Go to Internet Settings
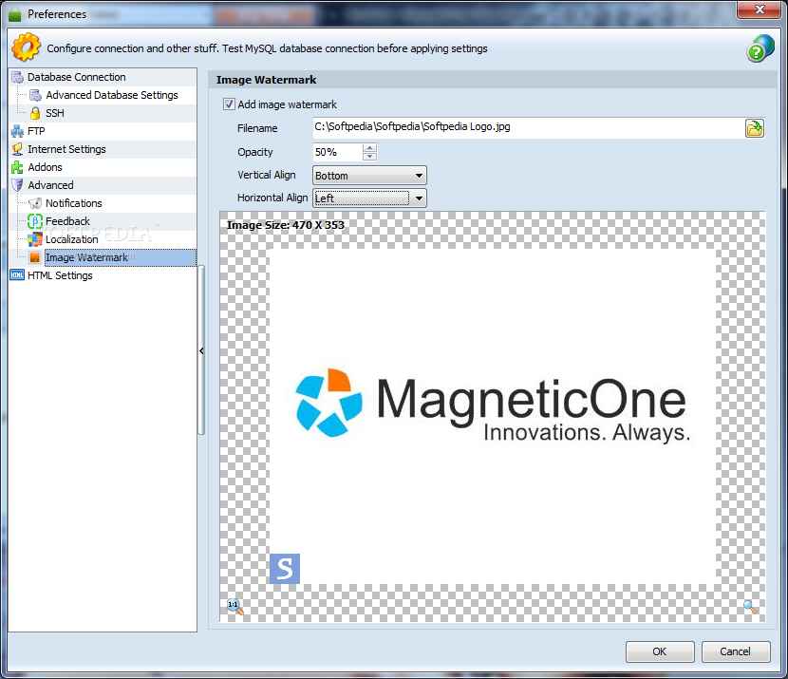 [x=66, y=149]
